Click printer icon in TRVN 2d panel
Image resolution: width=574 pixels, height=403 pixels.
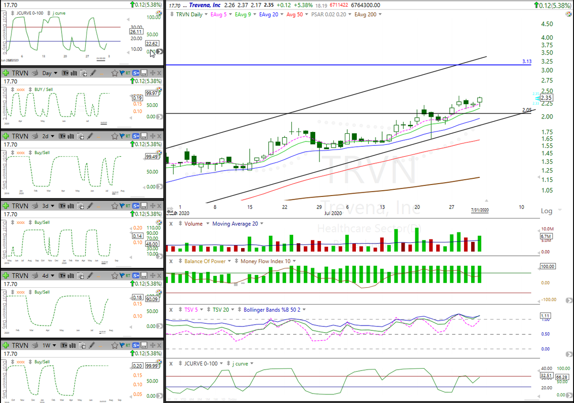point(34,136)
